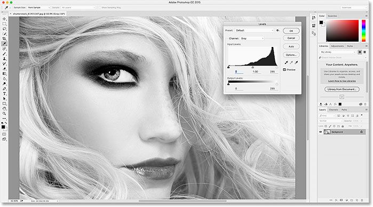
Task: Select the Rectangle shape tool
Action: [4, 103]
